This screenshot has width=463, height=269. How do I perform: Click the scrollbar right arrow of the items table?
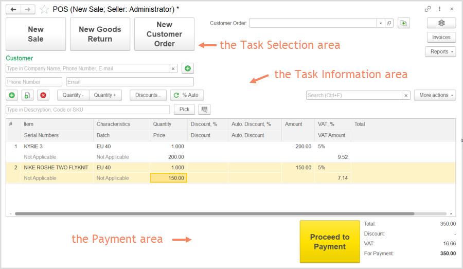click(451, 213)
